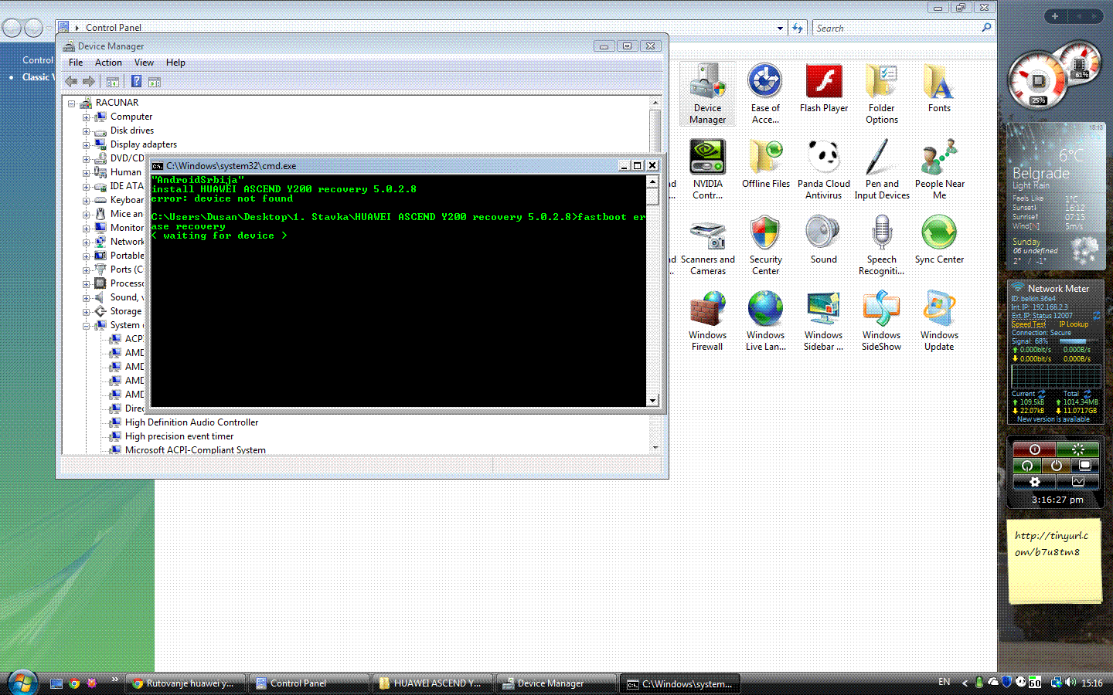Click 'New version is available' in Network Meter
The width and height of the screenshot is (1113, 695).
click(1053, 419)
